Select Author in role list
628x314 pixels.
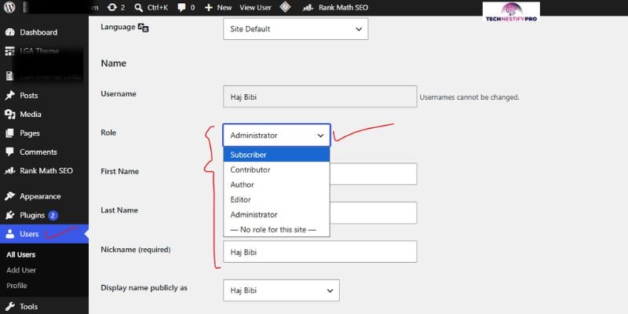[x=276, y=184]
